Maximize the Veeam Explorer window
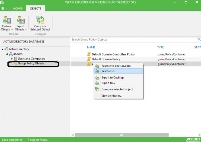 coord(186,2)
